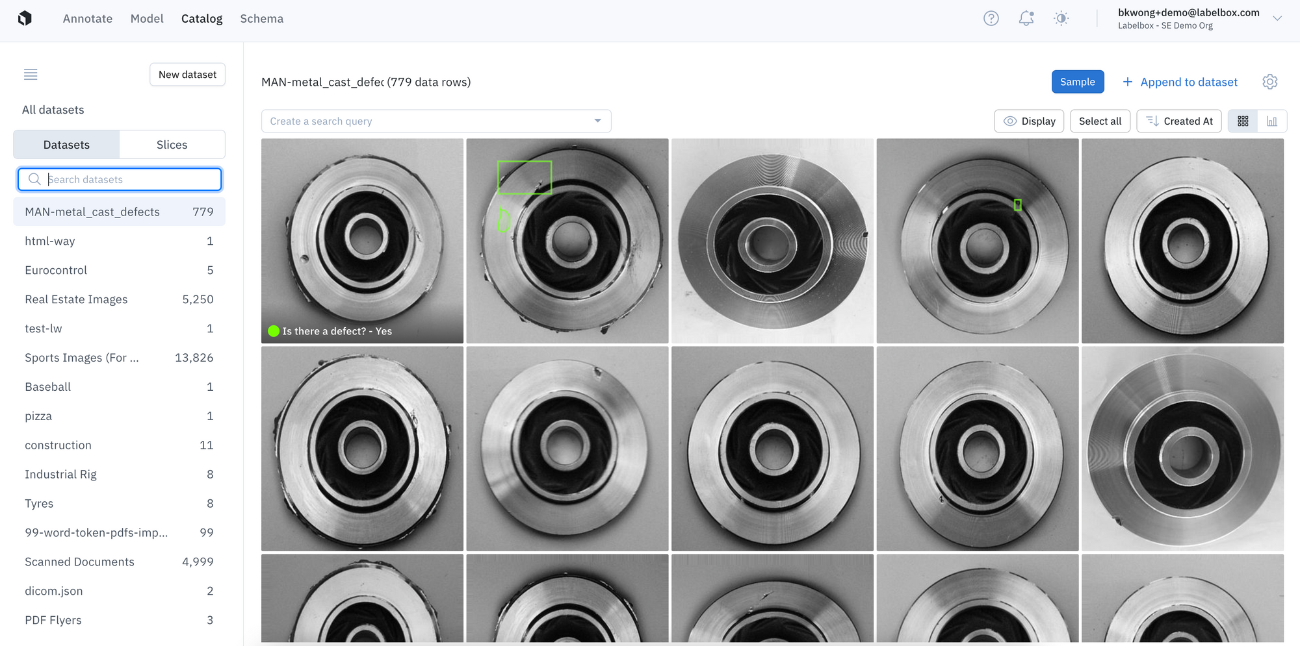
Task: Open the search query dropdown arrow
Action: 597,121
